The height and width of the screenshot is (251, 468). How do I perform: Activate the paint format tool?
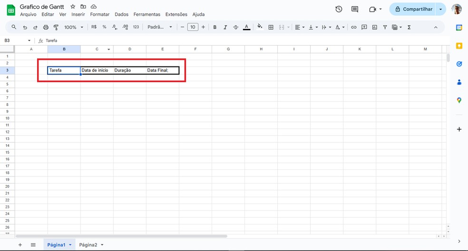pos(56,27)
